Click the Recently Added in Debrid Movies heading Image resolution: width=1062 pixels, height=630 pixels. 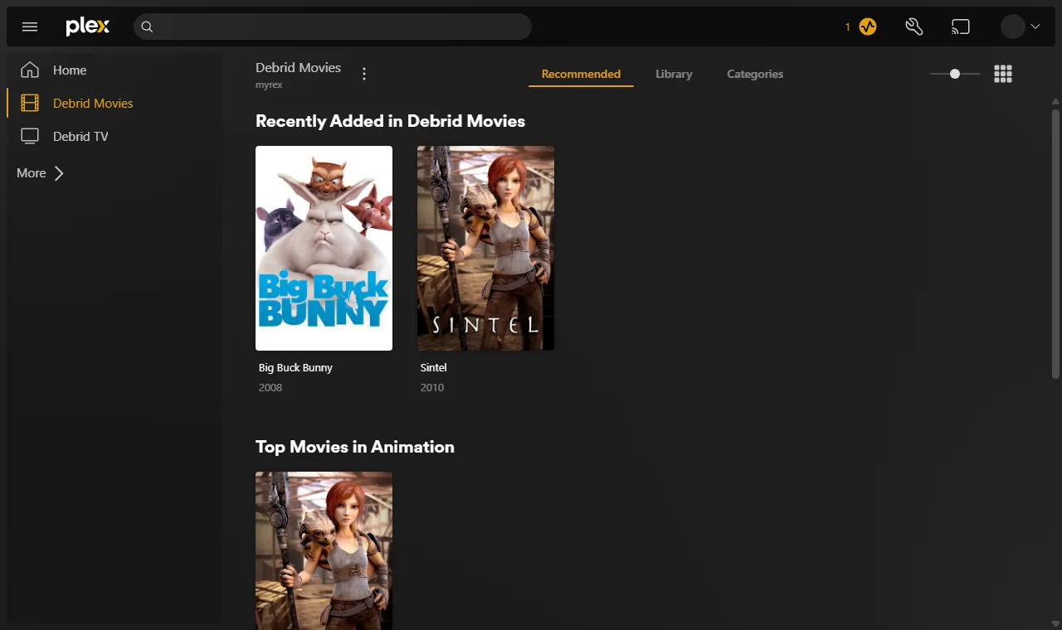[390, 121]
